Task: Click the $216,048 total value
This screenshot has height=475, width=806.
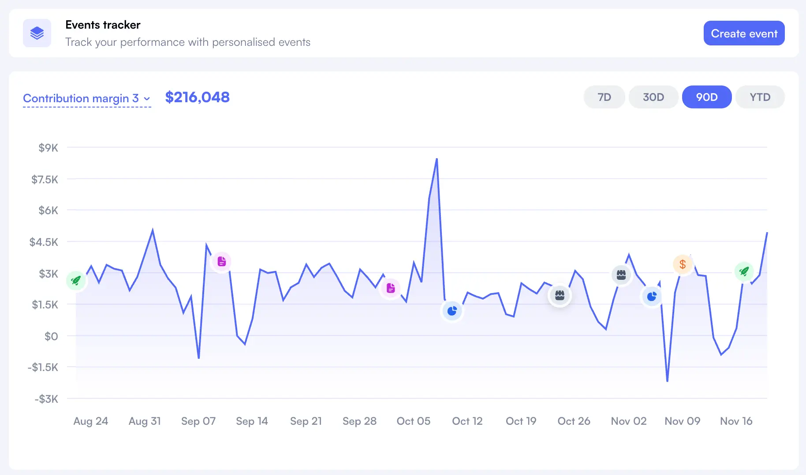Action: [x=197, y=97]
